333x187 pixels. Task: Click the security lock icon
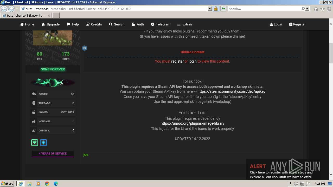[x=216, y=9]
